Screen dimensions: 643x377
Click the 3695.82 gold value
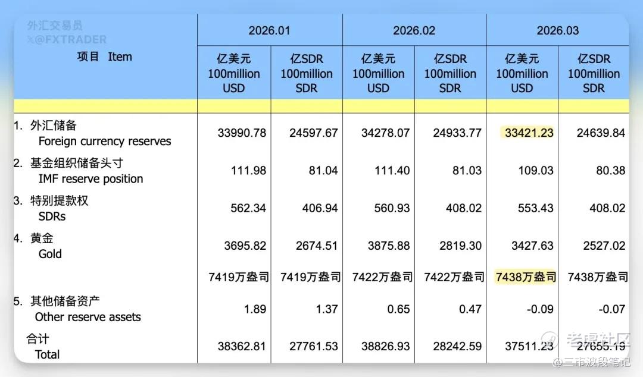[x=245, y=246]
